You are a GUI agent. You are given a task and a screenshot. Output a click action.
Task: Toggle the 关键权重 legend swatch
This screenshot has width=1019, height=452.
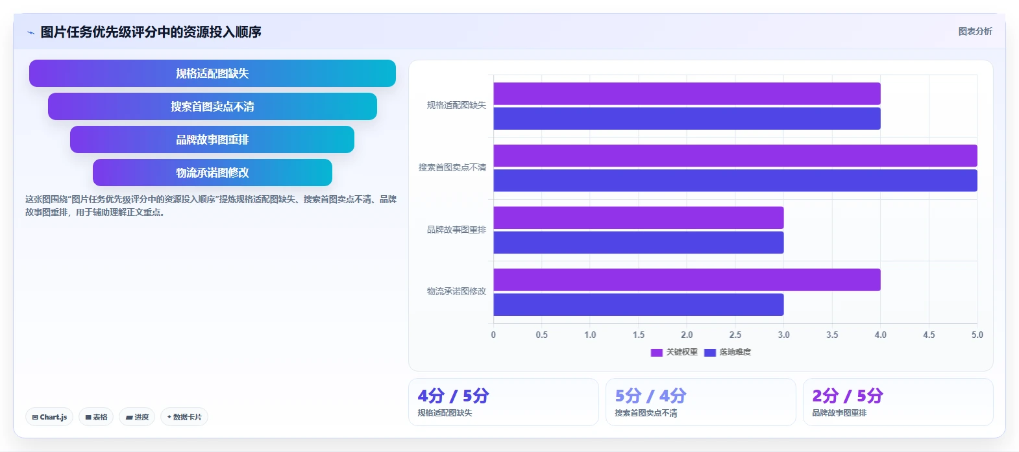656,353
